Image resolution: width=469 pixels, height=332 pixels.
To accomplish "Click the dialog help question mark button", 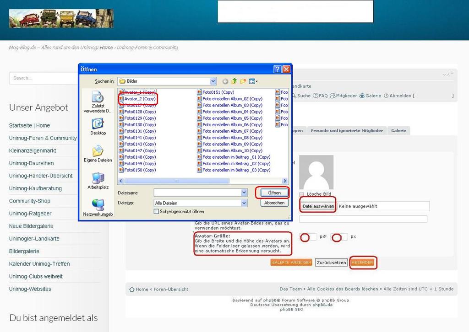I will [x=277, y=70].
